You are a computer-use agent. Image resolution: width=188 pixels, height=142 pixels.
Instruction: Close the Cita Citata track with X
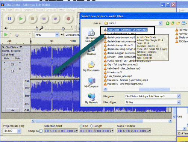(x=3, y=47)
